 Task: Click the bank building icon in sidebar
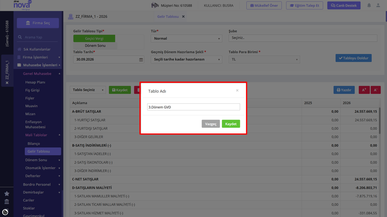[7, 202]
